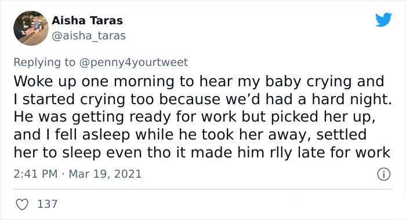This screenshot has width=406, height=220.
Task: Open the @aisha_taras handle link
Action: coord(89,36)
